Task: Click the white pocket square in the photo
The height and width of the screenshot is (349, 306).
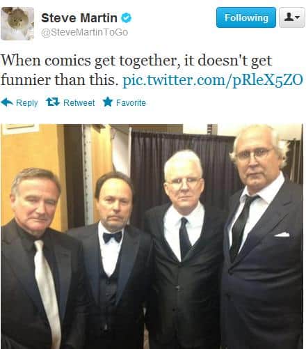Action: click(x=282, y=235)
